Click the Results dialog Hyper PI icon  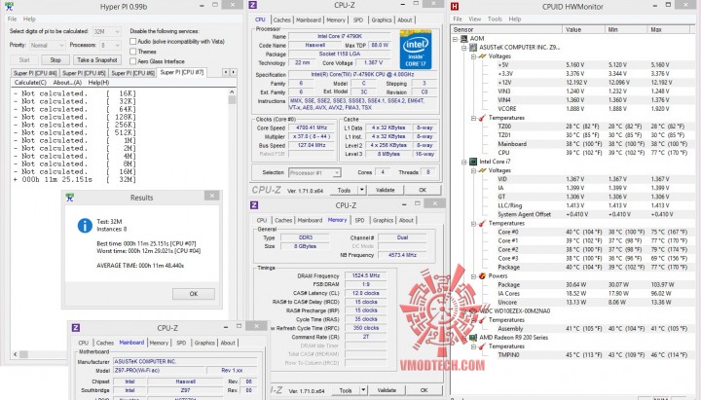tap(69, 198)
